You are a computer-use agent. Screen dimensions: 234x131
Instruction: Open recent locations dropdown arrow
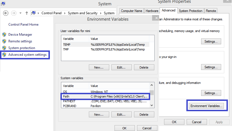pyautogui.click(x=21, y=13)
